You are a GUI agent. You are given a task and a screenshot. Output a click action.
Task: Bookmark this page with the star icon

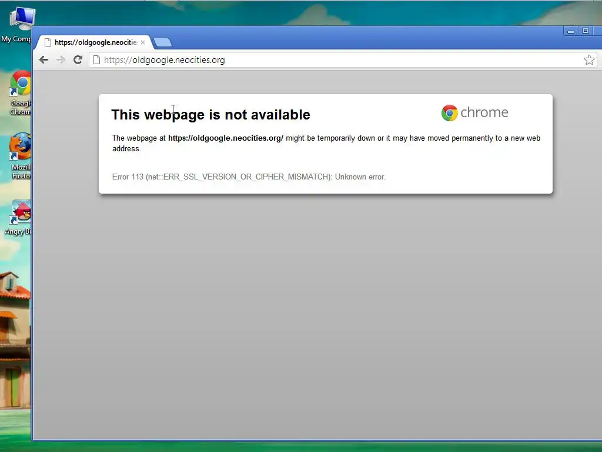point(589,60)
